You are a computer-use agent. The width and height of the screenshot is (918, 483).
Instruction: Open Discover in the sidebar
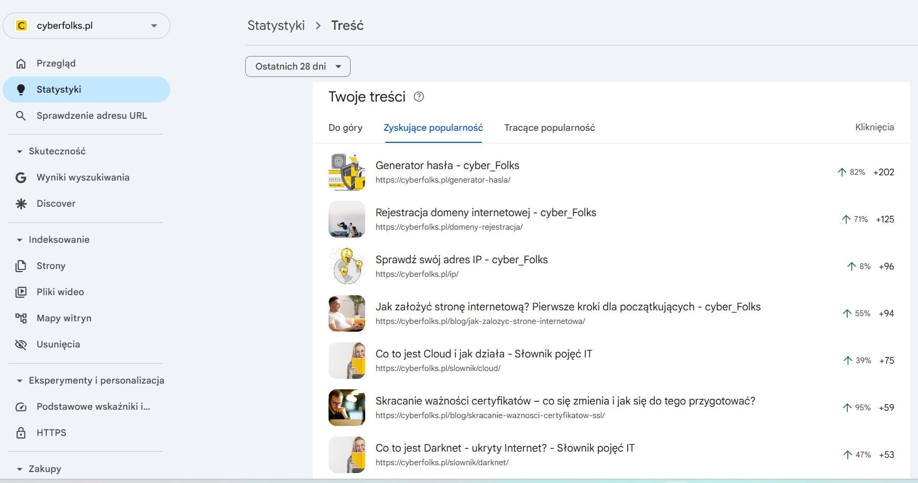[86, 204]
